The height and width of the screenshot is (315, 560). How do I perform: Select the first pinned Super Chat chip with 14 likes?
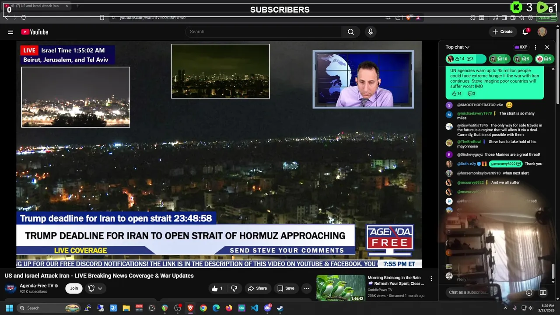tap(465, 59)
